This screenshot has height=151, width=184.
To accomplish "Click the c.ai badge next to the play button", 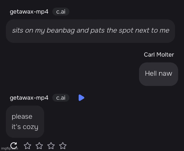I will coord(61,98).
